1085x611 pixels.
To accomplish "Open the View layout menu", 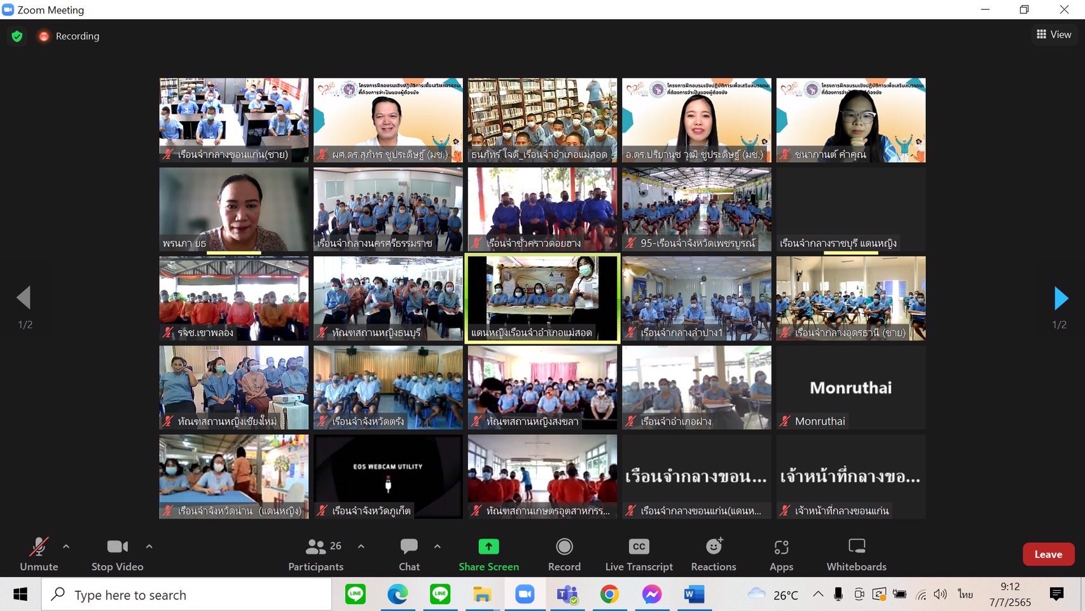I will (x=1054, y=34).
